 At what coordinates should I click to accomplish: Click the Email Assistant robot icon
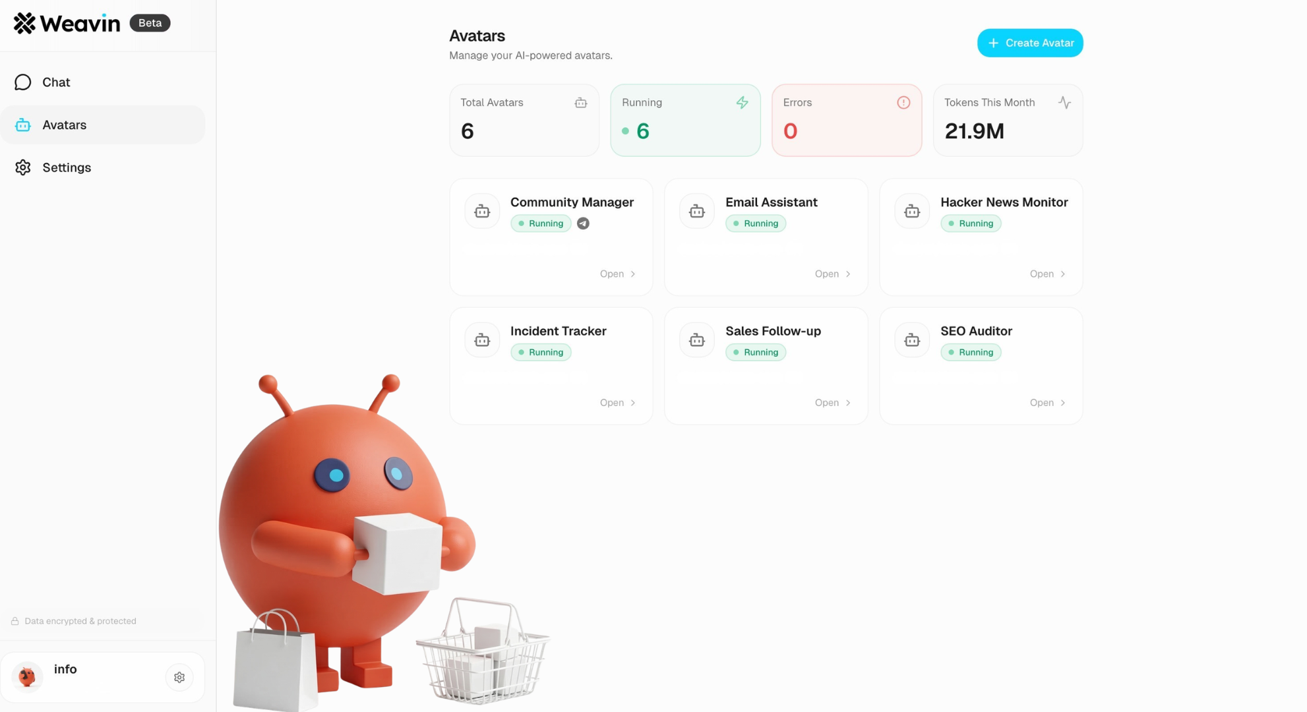(697, 211)
